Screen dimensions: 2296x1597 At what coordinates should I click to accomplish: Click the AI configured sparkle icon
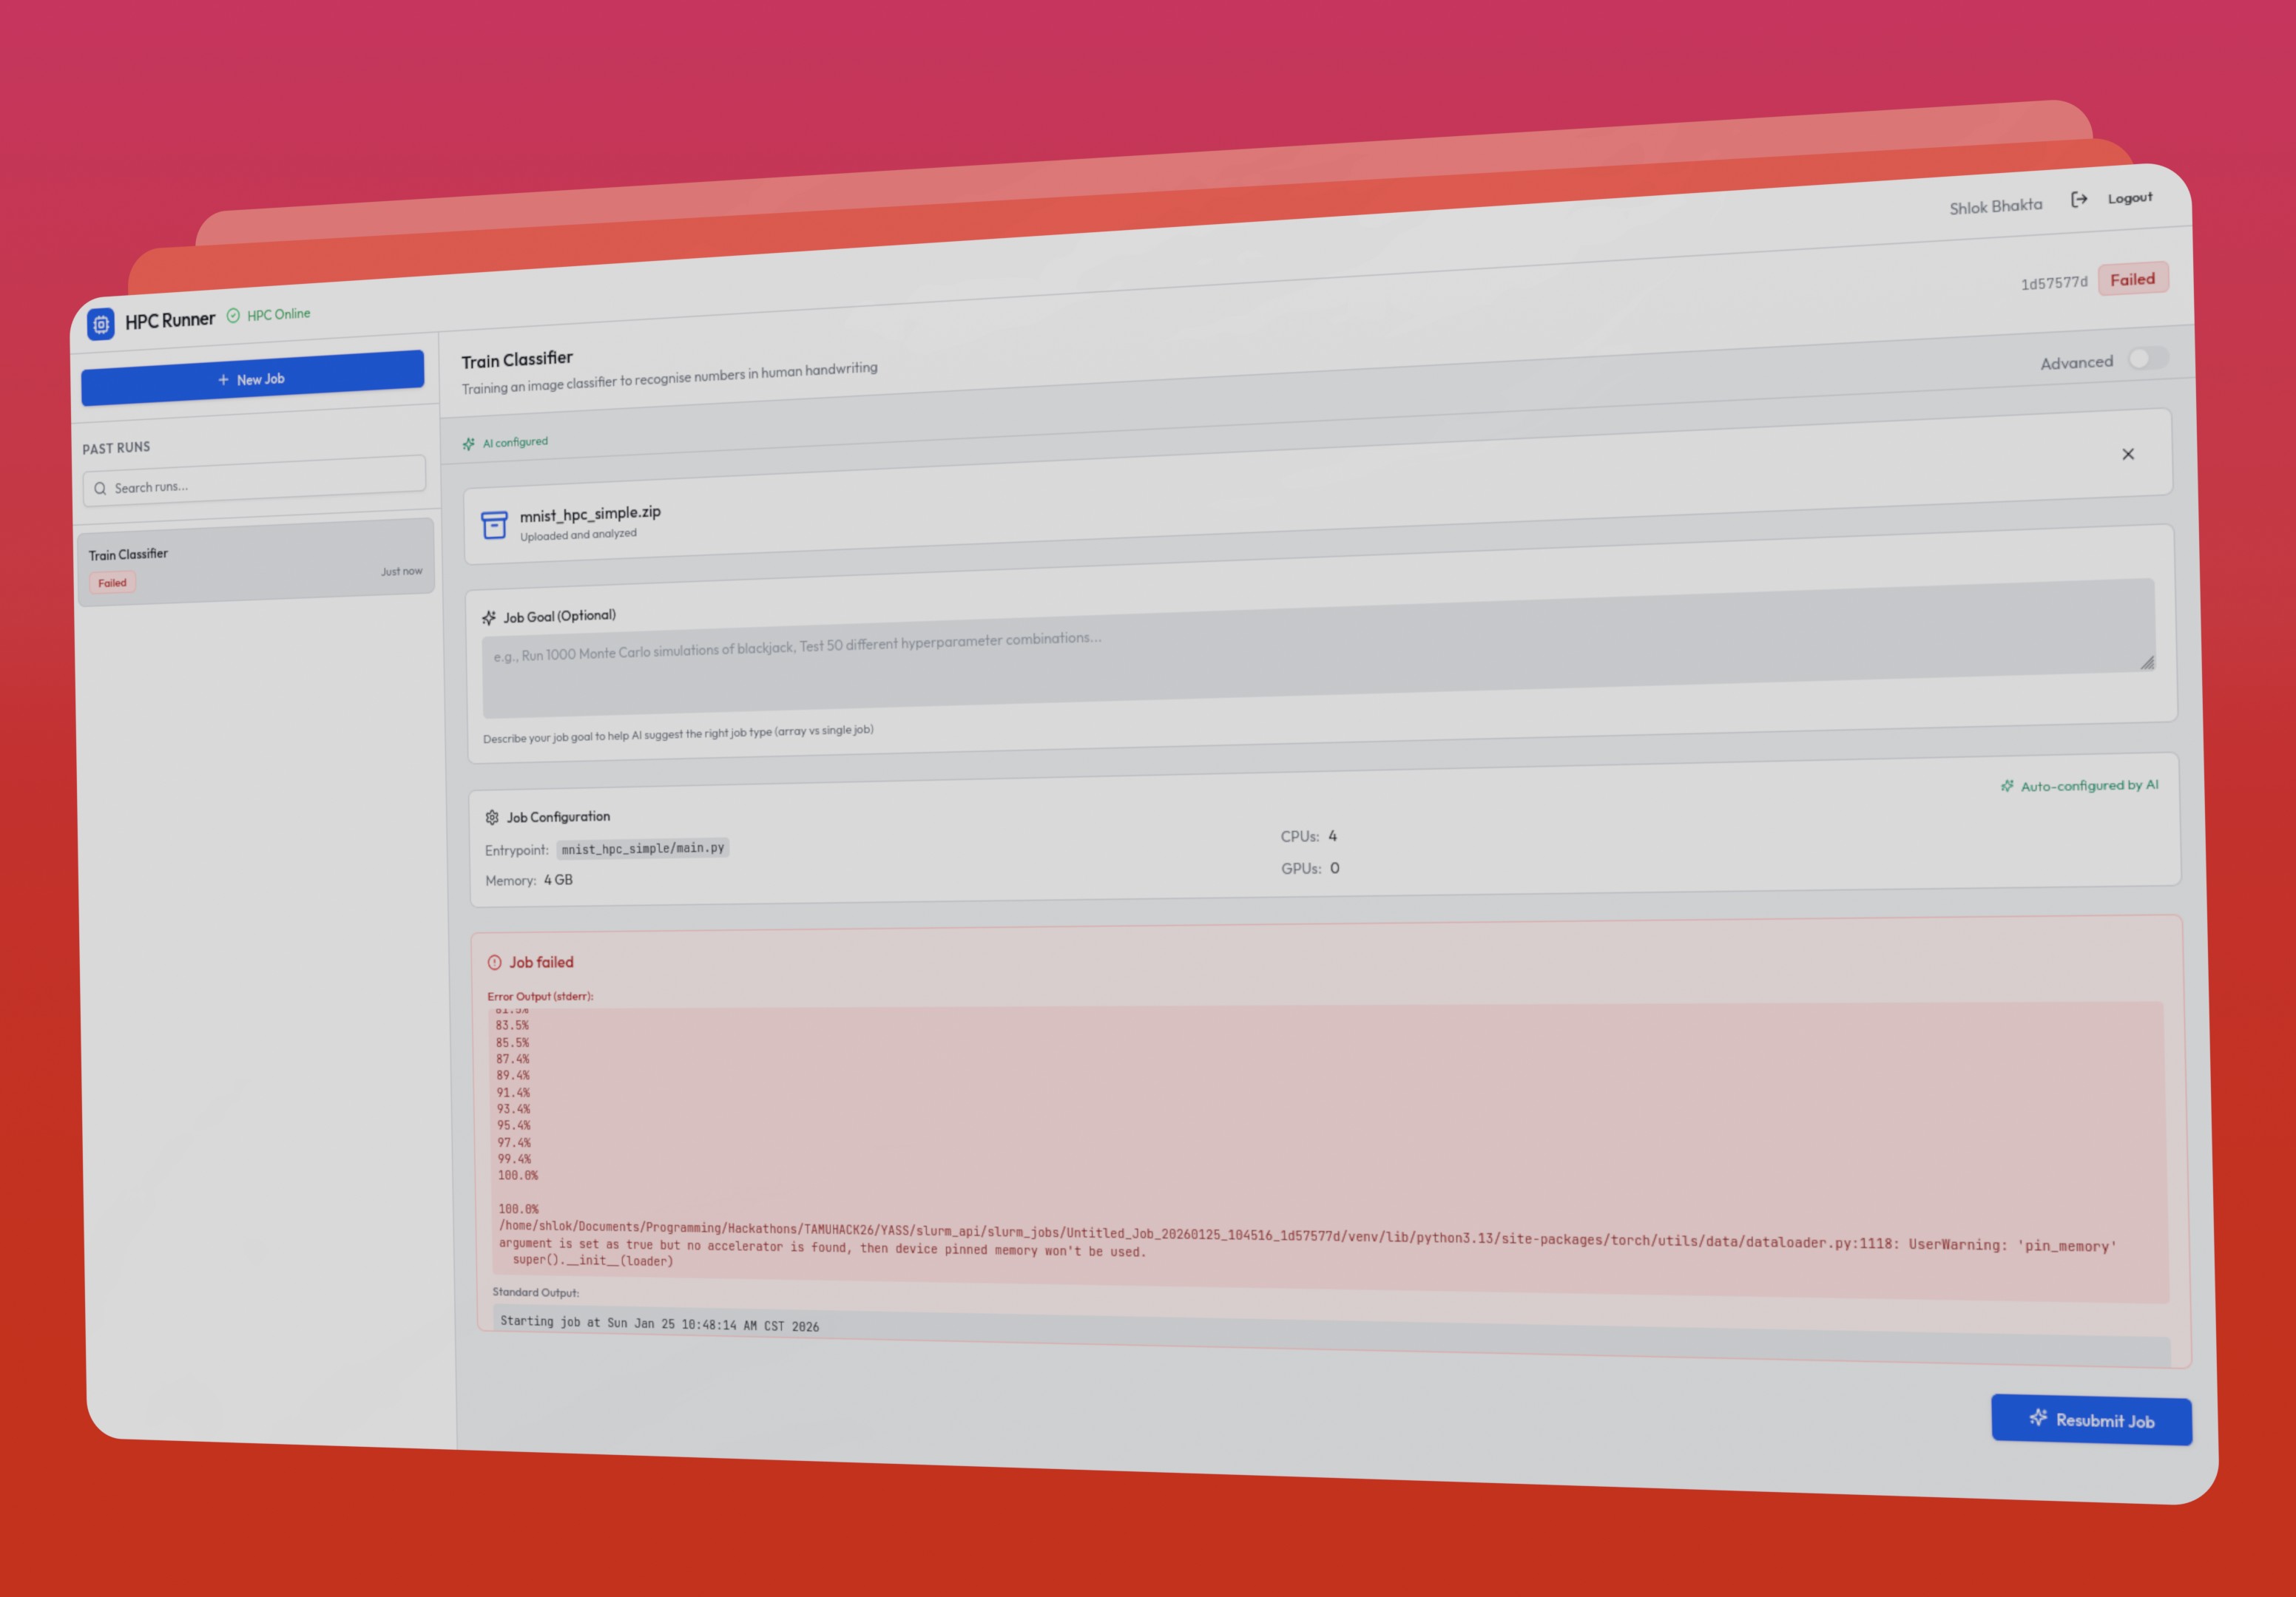(469, 444)
